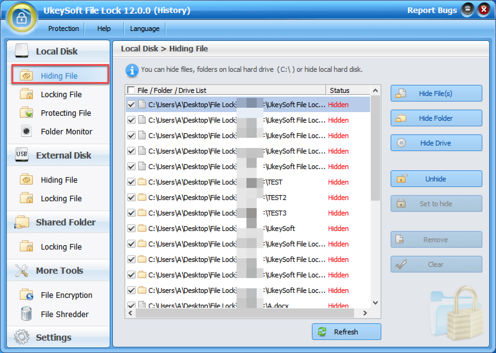Select the Folder Monitor icon
The height and width of the screenshot is (353, 496).
coord(26,131)
